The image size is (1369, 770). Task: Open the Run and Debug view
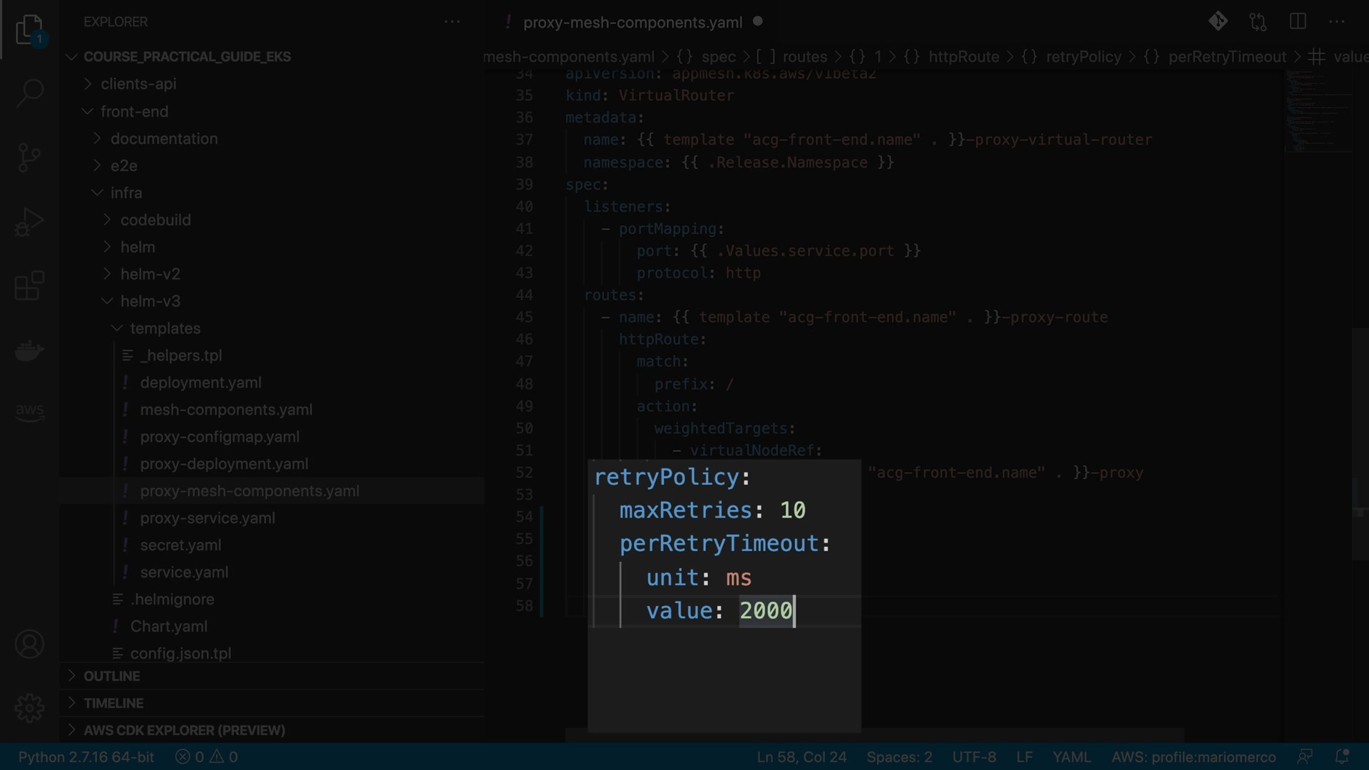click(x=29, y=222)
